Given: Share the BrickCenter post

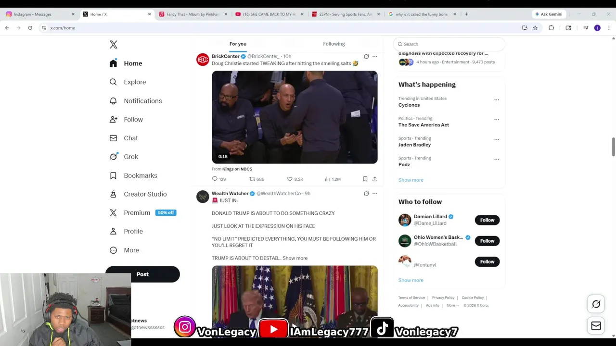Looking at the screenshot, I should [x=375, y=179].
